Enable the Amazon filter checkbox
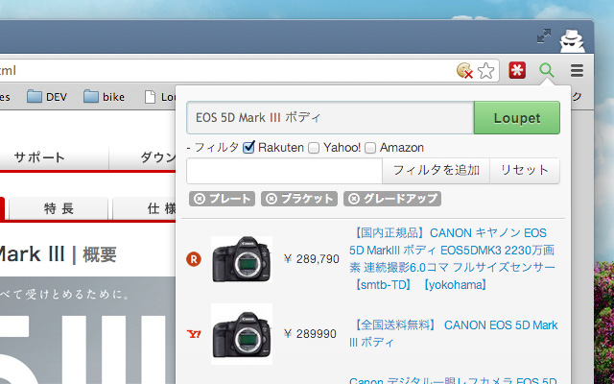Screen dimensions: 614x384 [370, 148]
